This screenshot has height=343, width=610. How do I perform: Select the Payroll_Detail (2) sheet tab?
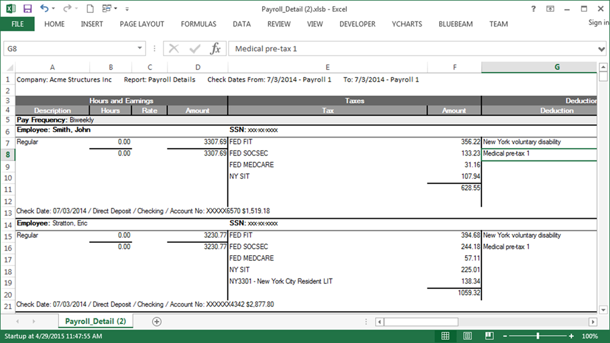(95, 321)
